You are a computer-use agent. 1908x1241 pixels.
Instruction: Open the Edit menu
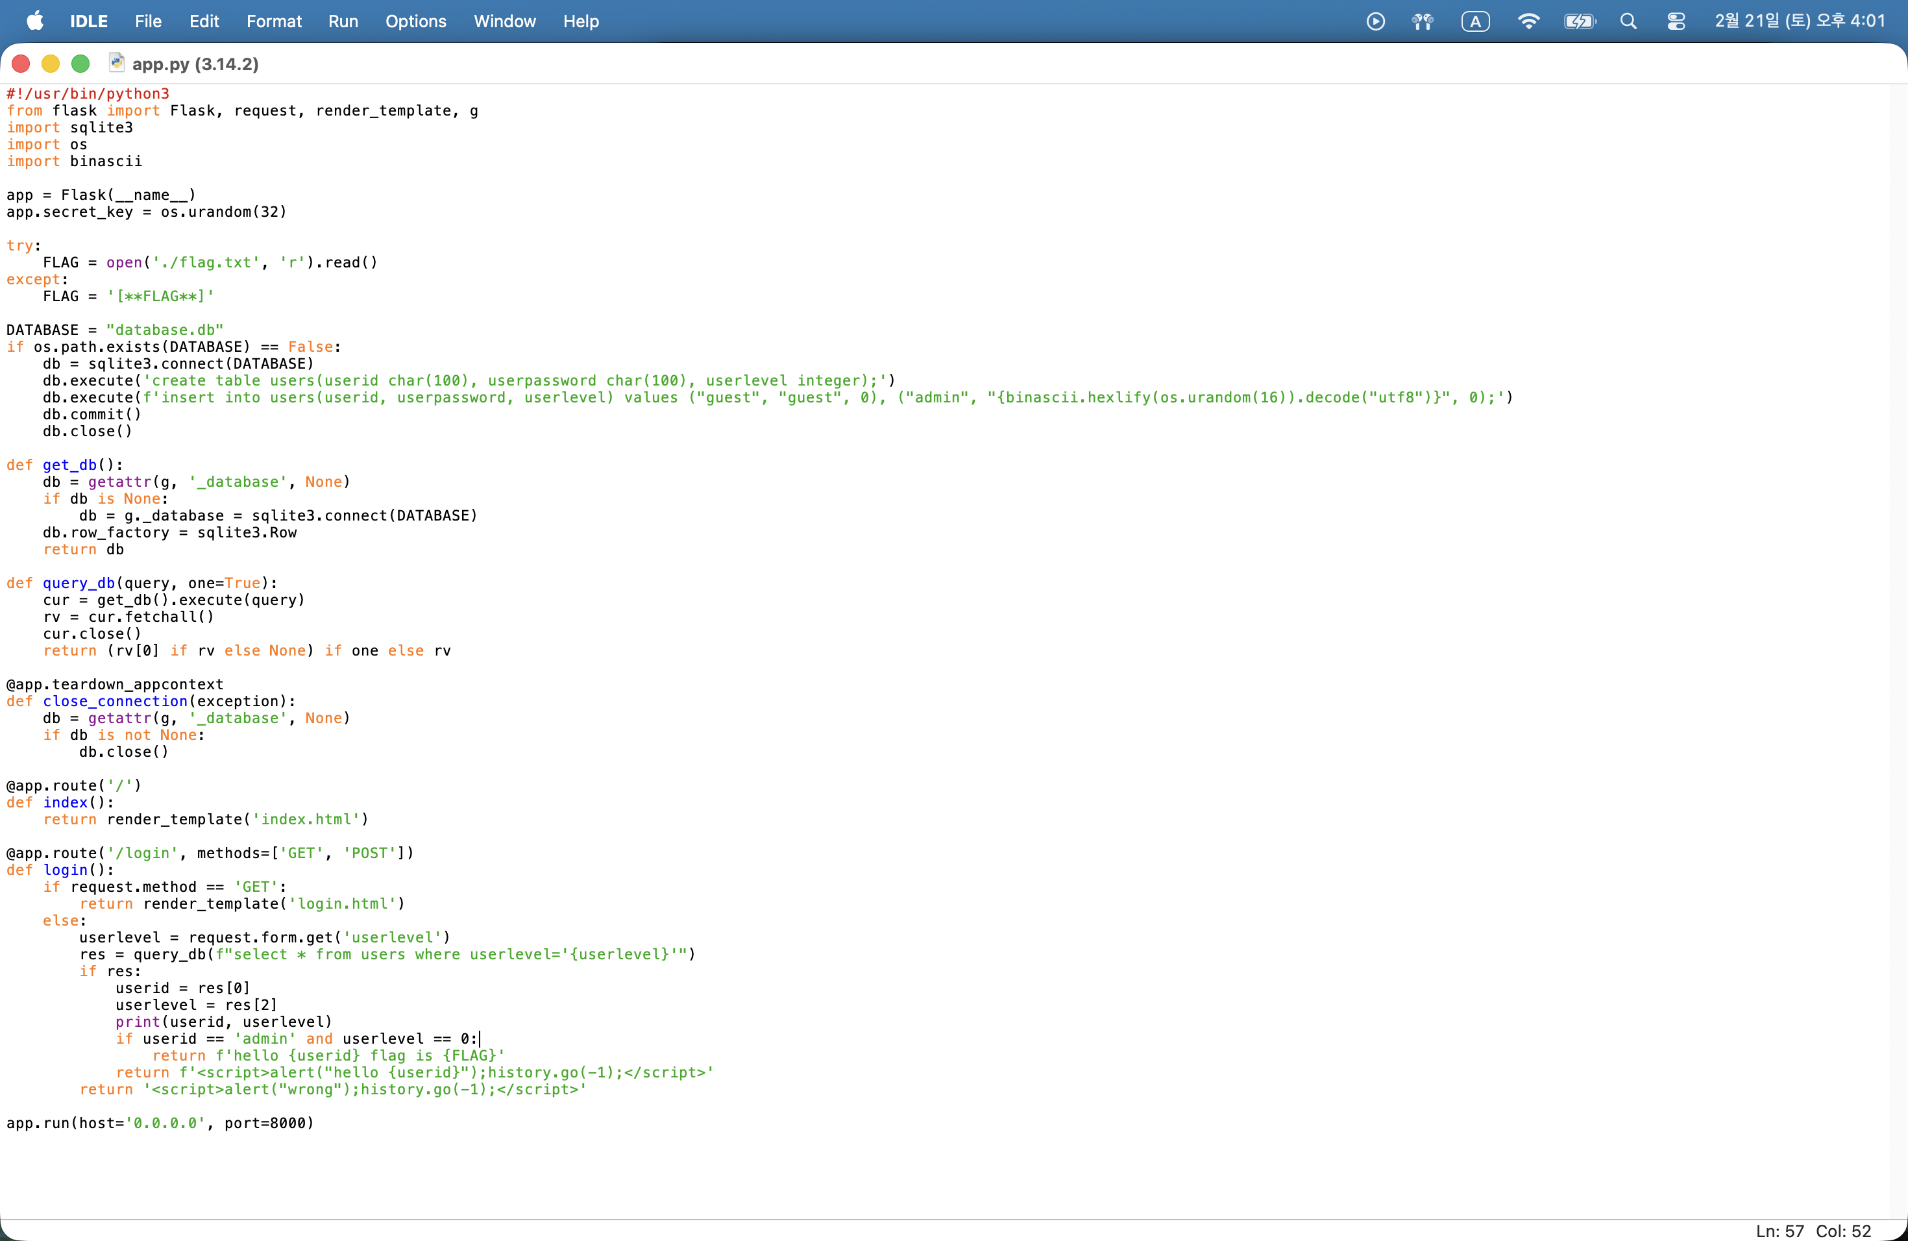click(204, 21)
